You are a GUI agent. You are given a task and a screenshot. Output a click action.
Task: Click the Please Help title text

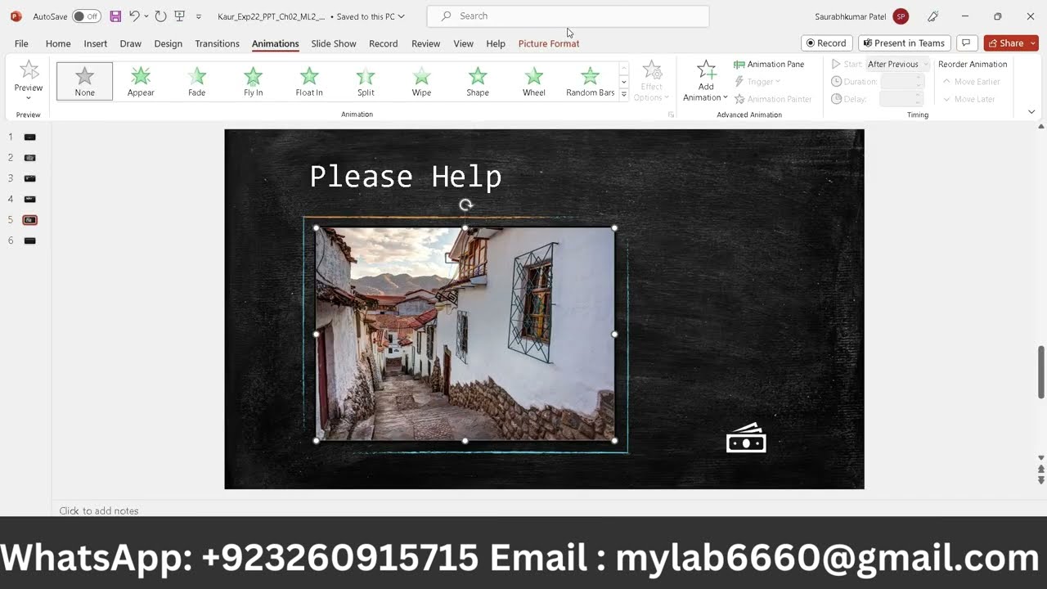click(x=406, y=176)
